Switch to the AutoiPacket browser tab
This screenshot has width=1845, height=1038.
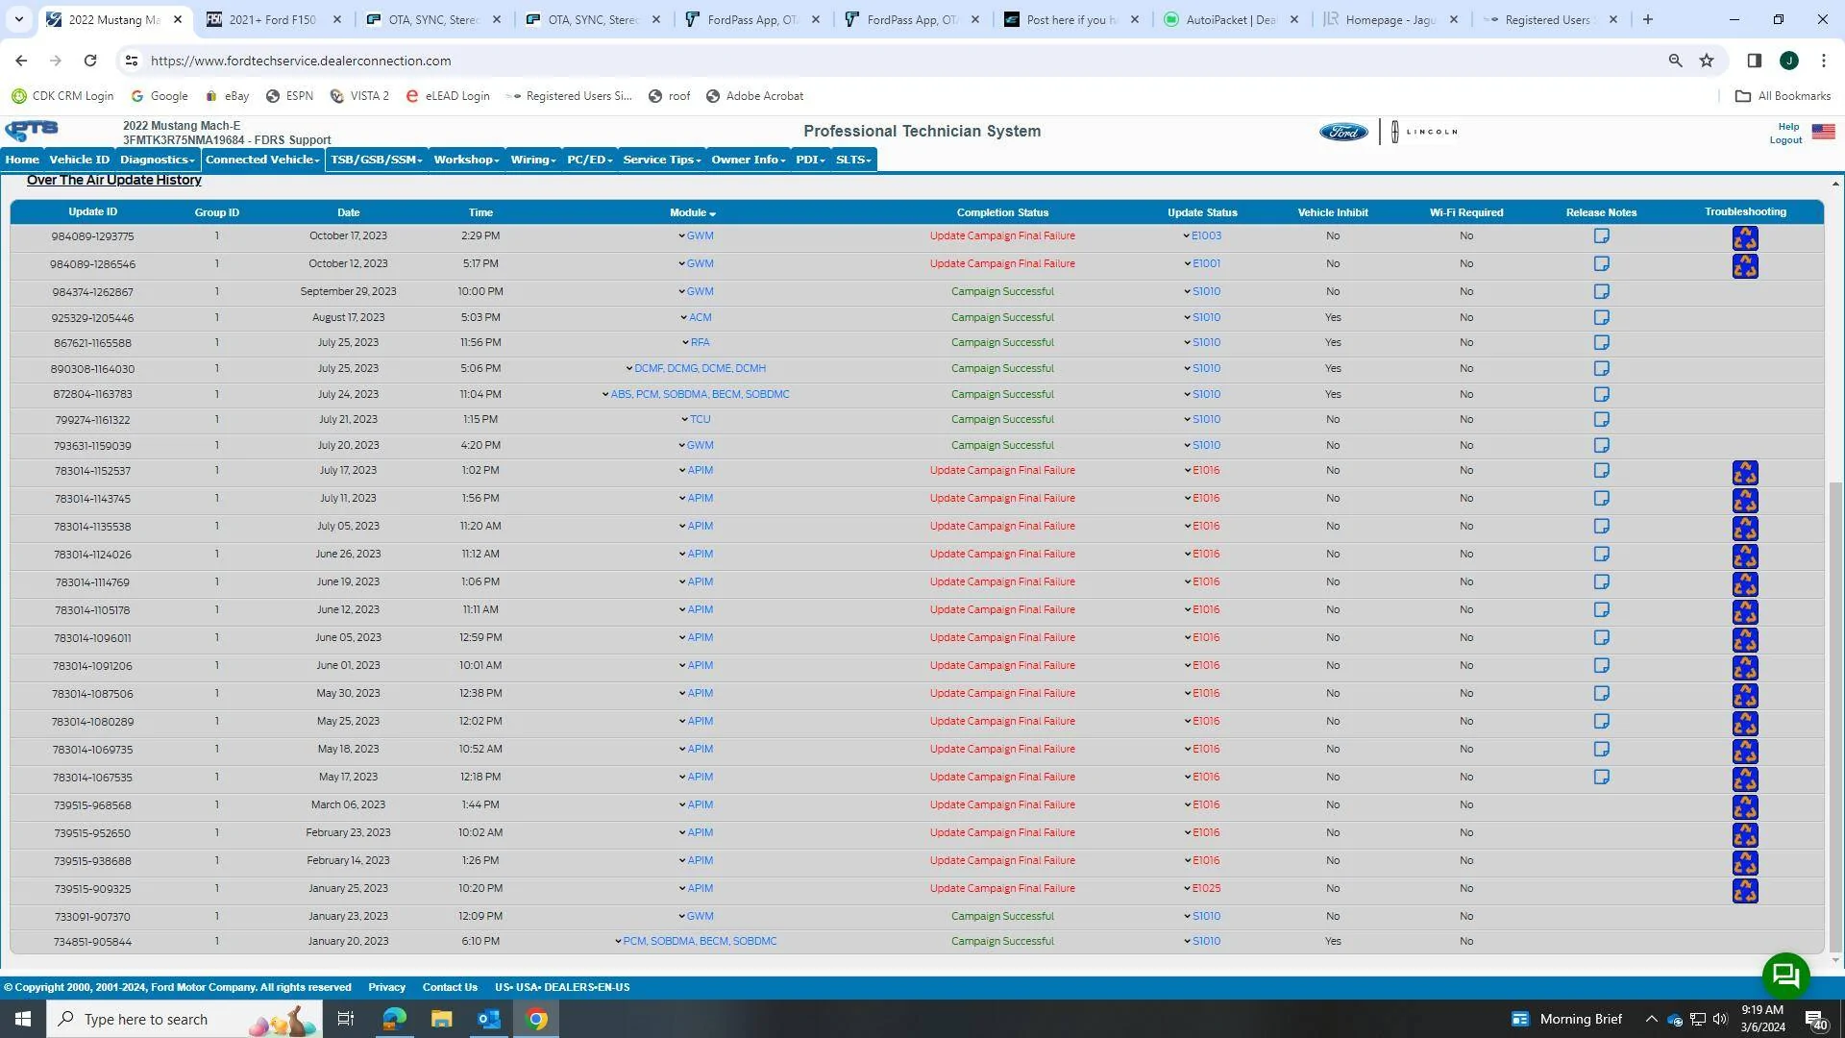pyautogui.click(x=1230, y=19)
